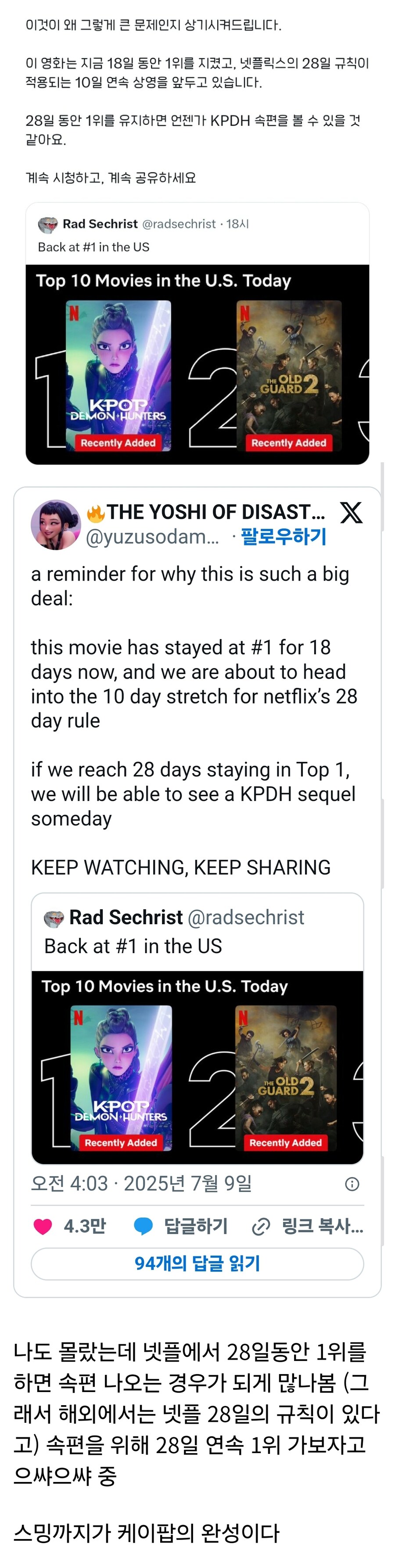
Task: Click the X logo in embedded tweet
Action: point(352,513)
